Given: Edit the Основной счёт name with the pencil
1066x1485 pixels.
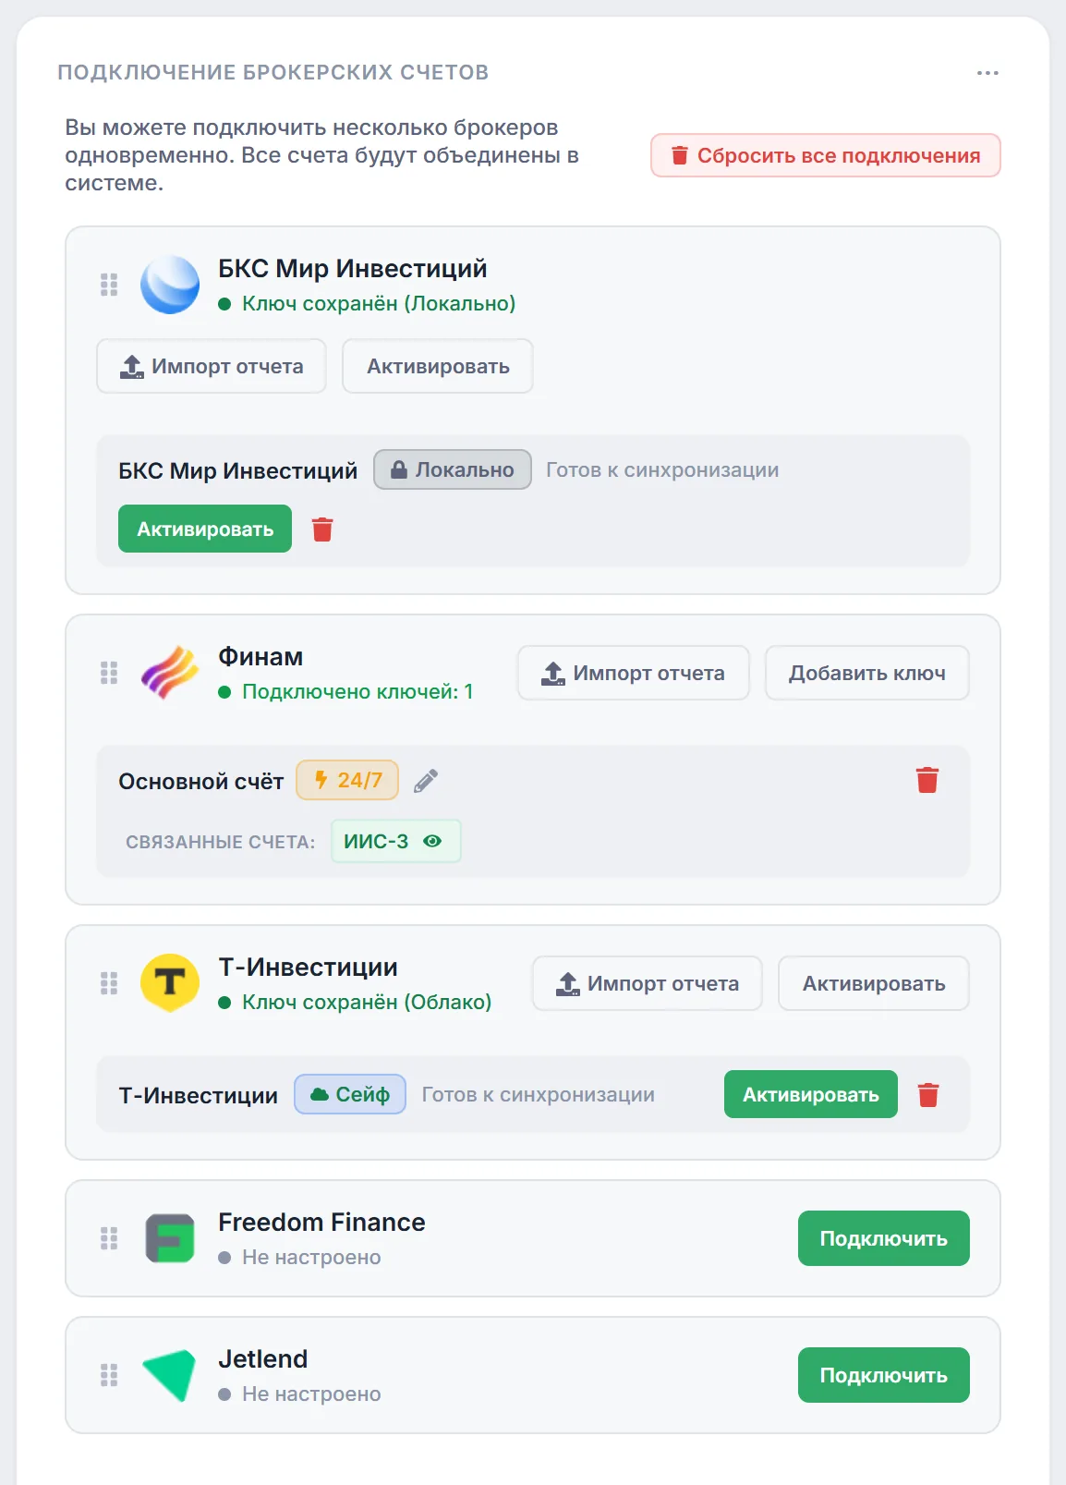Looking at the screenshot, I should [426, 781].
